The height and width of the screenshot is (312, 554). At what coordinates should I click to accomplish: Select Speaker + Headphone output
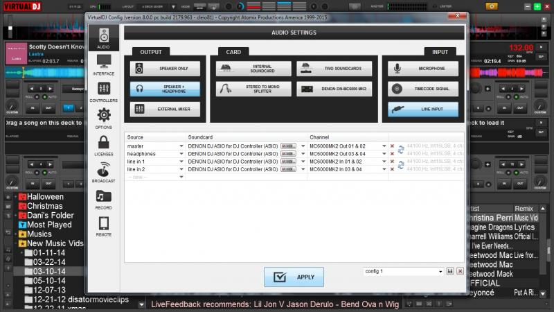point(165,89)
